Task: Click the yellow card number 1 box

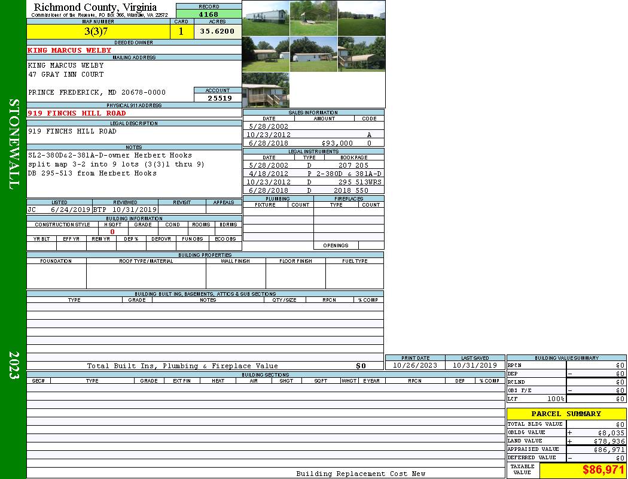Action: pyautogui.click(x=181, y=32)
